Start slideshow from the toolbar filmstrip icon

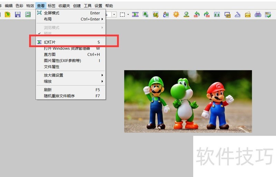click(x=135, y=15)
